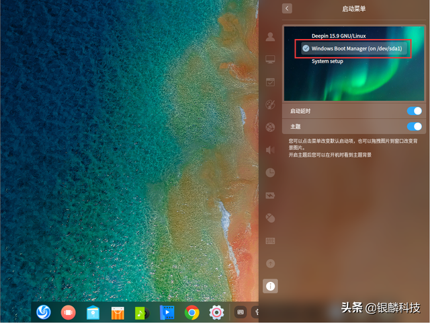Image resolution: width=430 pixels, height=323 pixels.
Task: Open Deepin App Store in dock
Action: [x=118, y=313]
